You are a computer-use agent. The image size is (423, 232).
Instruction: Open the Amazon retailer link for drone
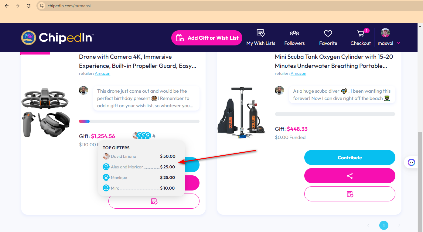click(x=102, y=74)
